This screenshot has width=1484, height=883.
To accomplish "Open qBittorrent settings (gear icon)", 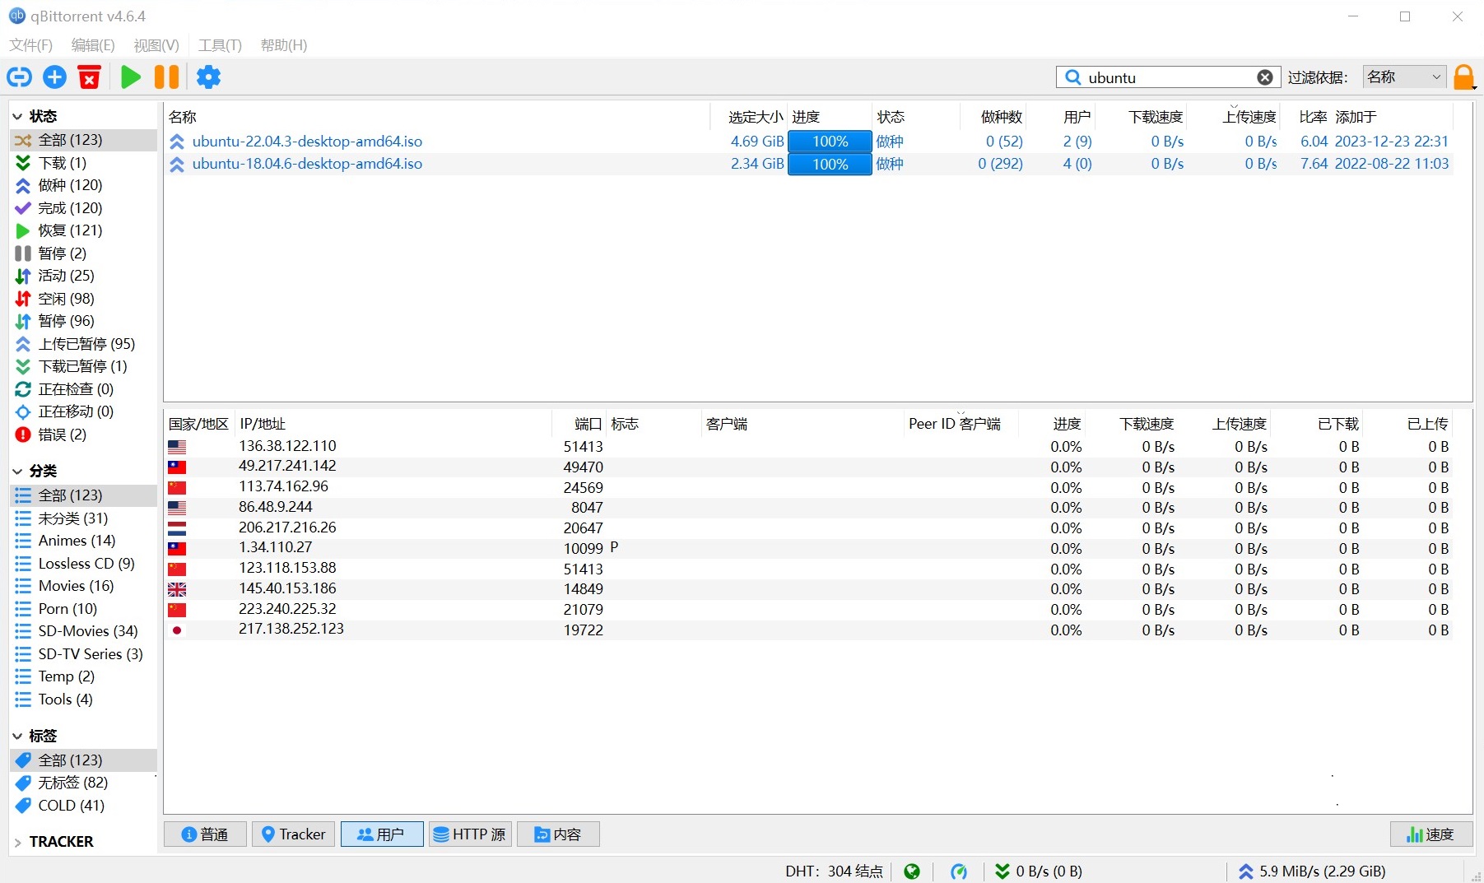I will 208,77.
